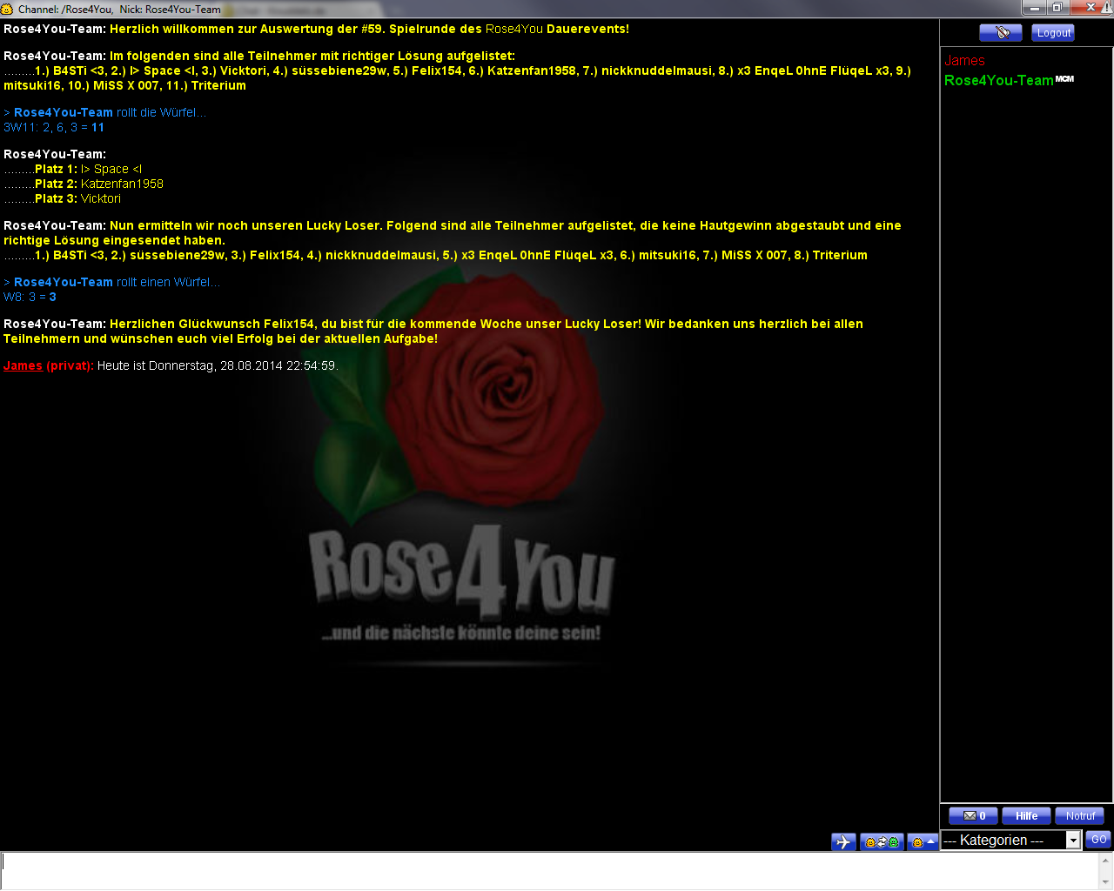Click the red James private message link

tap(23, 365)
